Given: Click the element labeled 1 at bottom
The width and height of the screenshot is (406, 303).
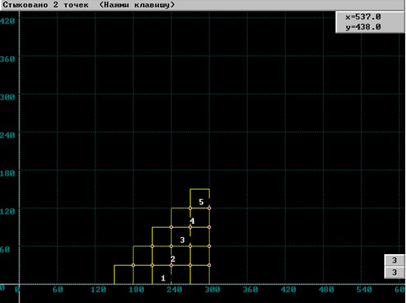Looking at the screenshot, I should pos(163,278).
